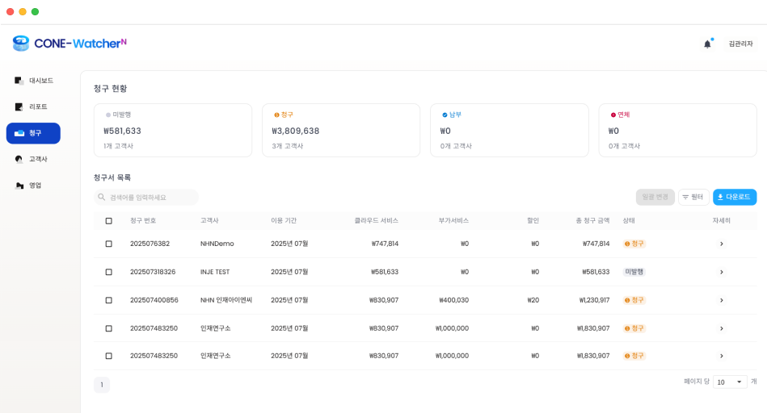This screenshot has width=767, height=413.
Task: Go to 리포트 in the sidebar
Action: (x=33, y=106)
